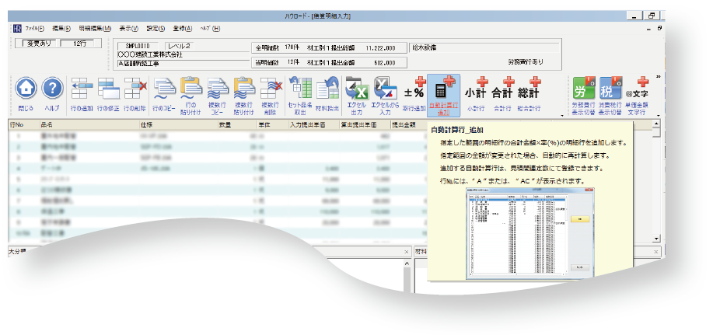
Task: Open ヘルプ with the question mark icon
Action: point(51,91)
